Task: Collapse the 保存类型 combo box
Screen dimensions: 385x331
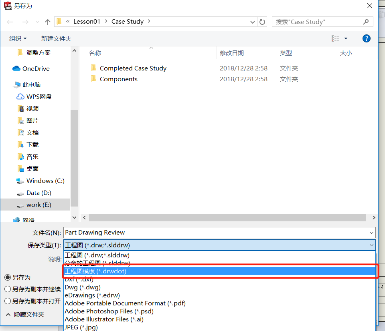Action: pyautogui.click(x=371, y=245)
